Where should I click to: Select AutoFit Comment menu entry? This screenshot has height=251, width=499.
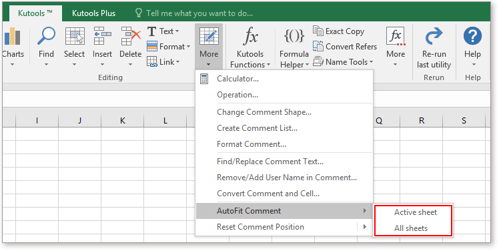[284, 211]
